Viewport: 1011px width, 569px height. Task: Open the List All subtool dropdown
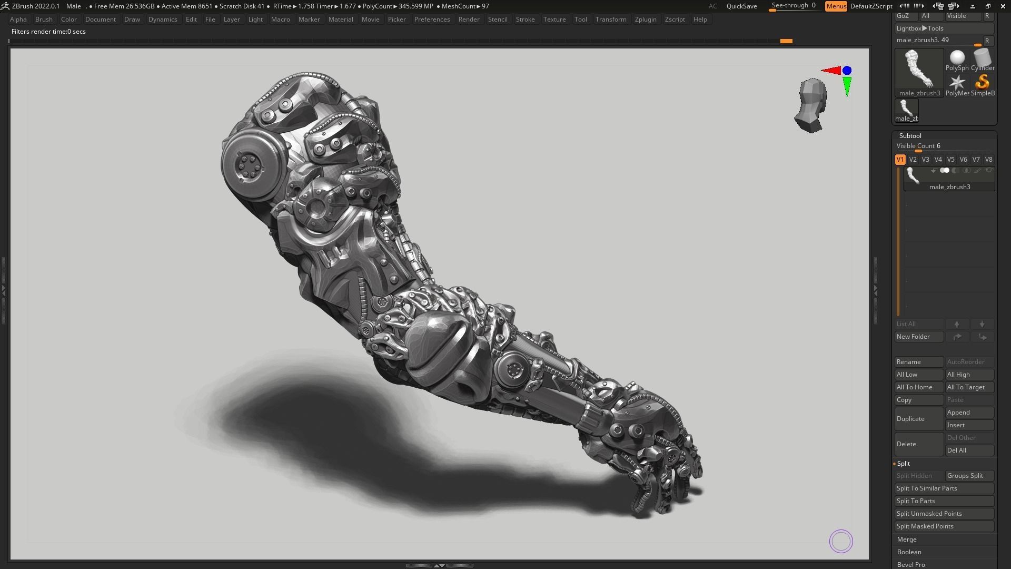coord(919,324)
